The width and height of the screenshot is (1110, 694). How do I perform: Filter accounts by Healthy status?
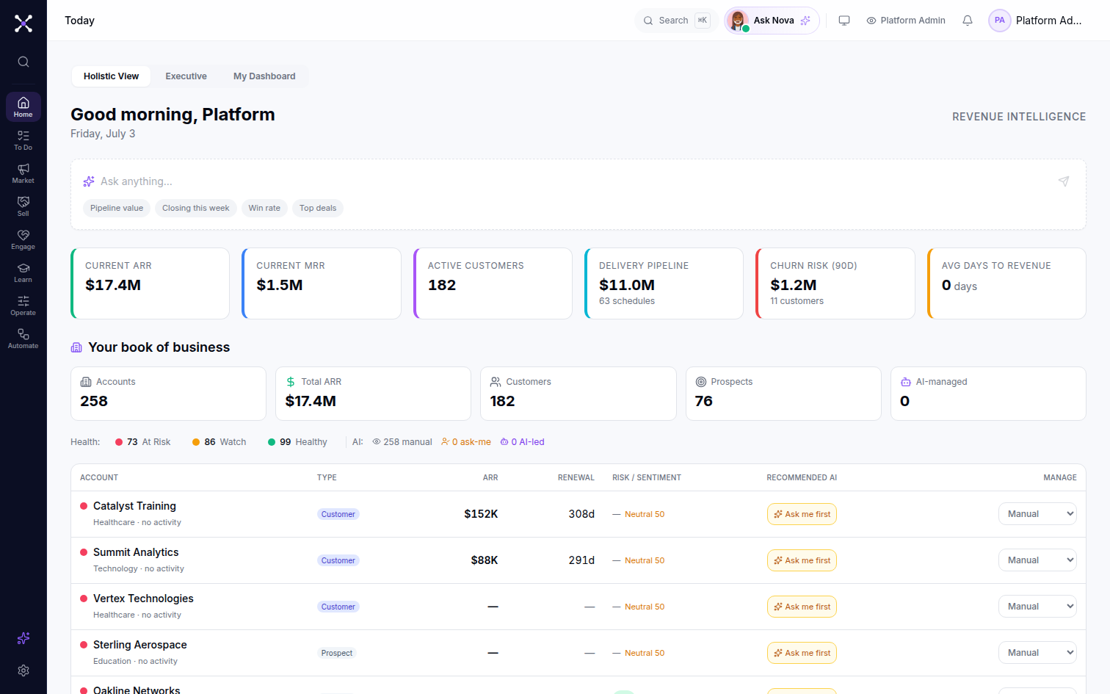(298, 442)
